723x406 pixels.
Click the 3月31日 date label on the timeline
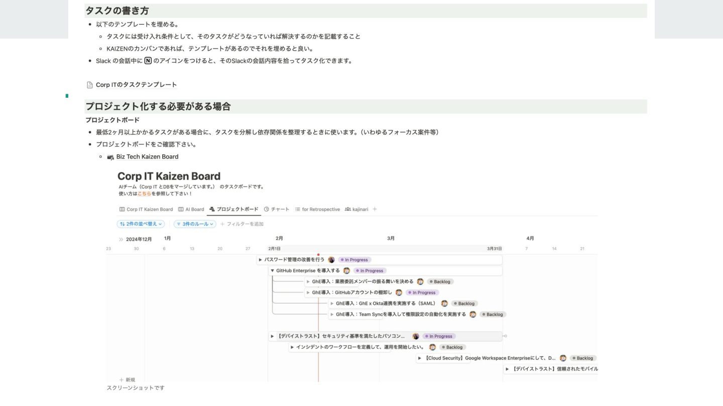tap(495, 249)
